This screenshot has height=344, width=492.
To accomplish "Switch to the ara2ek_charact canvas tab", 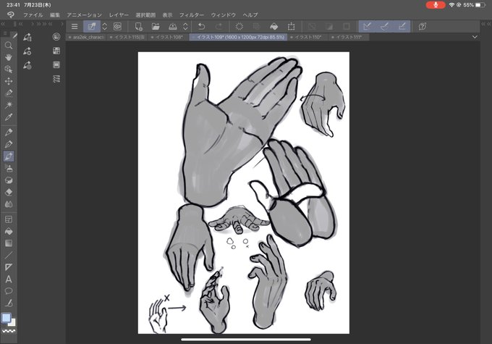I will pyautogui.click(x=86, y=37).
